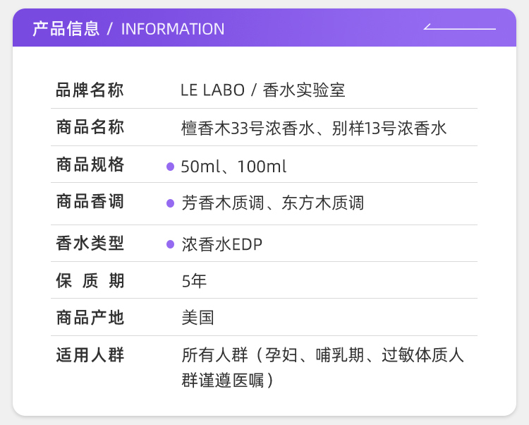Click the 商品名称 row label
529x425 pixels.
[x=90, y=128]
